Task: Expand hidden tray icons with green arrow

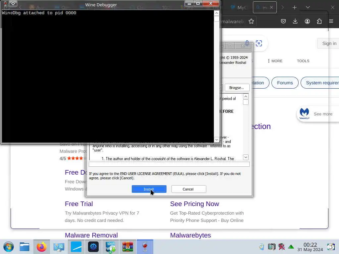Action: (291, 247)
